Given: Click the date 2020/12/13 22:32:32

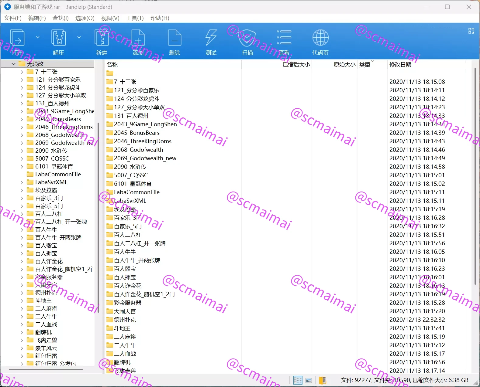Looking at the screenshot, I should [x=417, y=320].
